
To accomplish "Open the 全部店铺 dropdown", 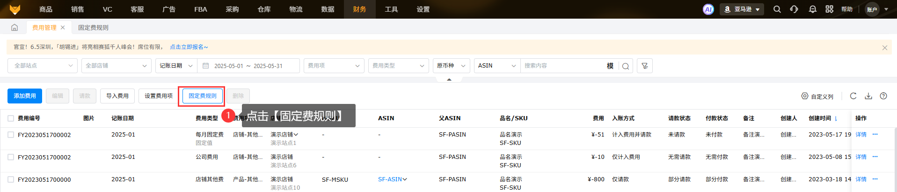I will [x=117, y=66].
